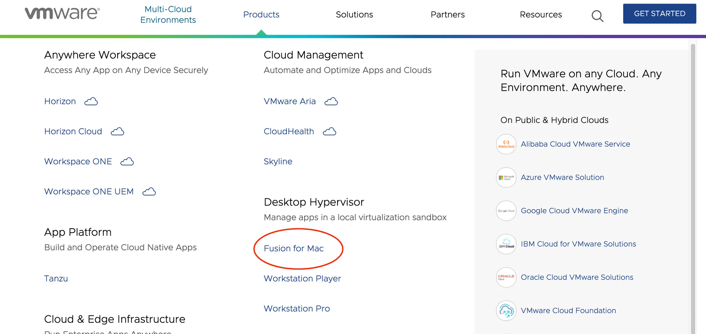Open the Products menu
The width and height of the screenshot is (706, 334).
tap(261, 14)
